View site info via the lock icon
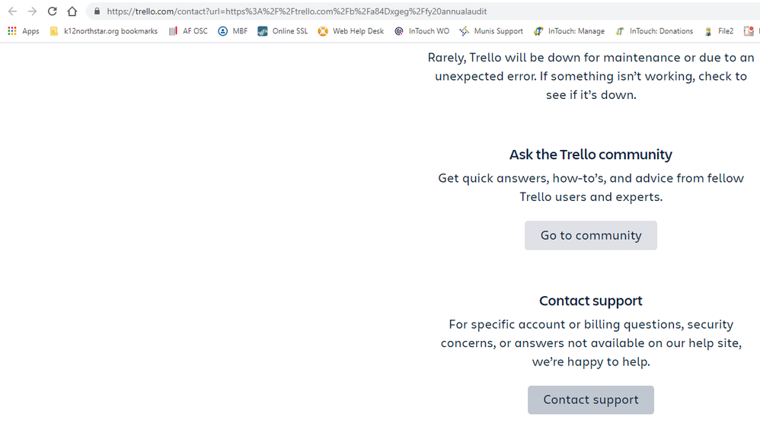 [x=97, y=11]
